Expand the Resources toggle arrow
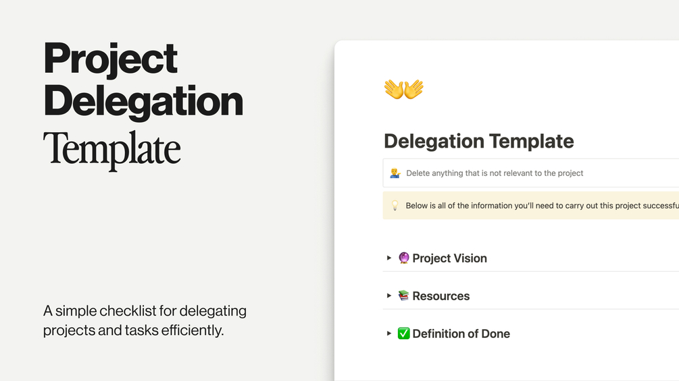 pos(389,296)
